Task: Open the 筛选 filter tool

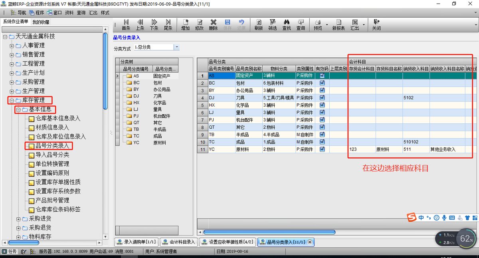Action: pyautogui.click(x=273, y=25)
